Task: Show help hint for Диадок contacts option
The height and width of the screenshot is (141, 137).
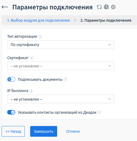Action: pyautogui.click(x=99, y=112)
